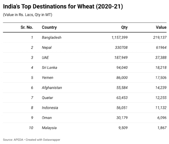
Task: Click the 'Country' column header
Action: click(x=49, y=27)
